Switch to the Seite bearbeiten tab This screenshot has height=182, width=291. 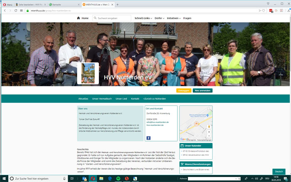(x=31, y=5)
